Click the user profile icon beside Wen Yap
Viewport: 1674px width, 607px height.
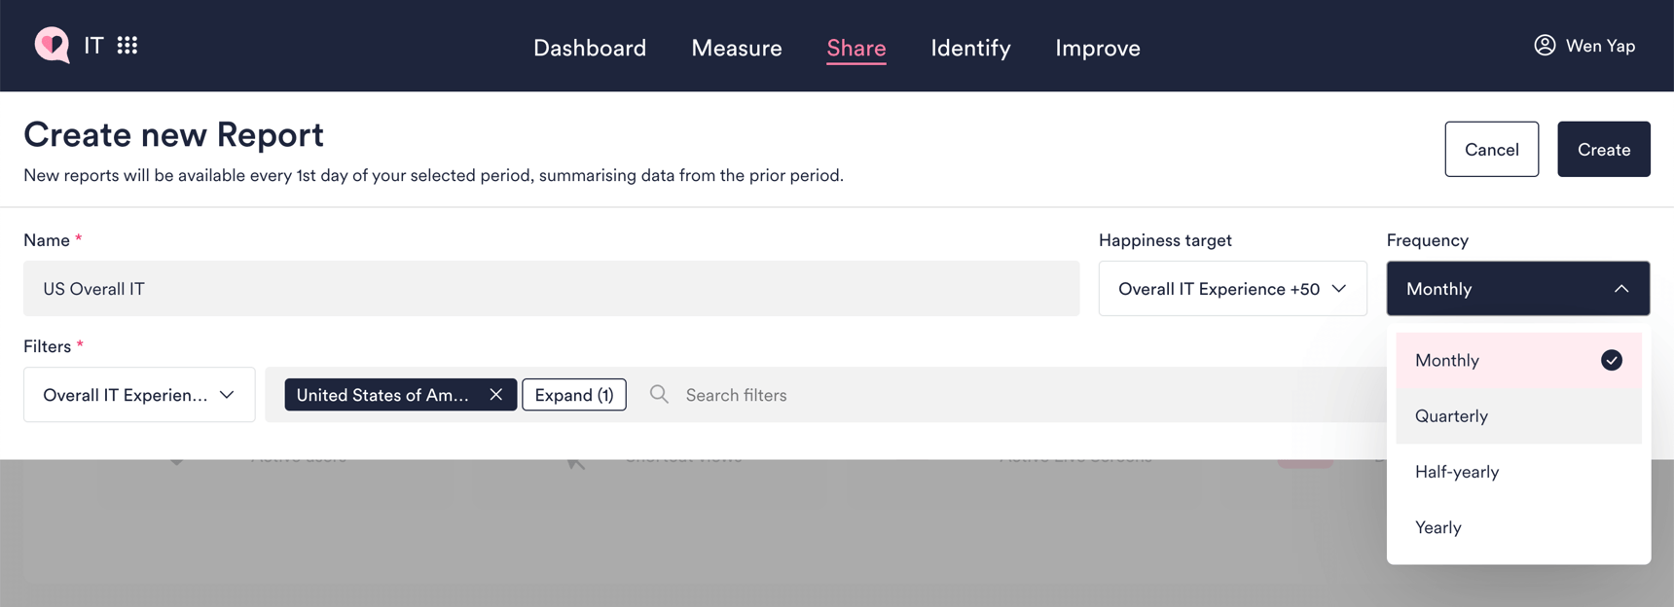pos(1545,45)
